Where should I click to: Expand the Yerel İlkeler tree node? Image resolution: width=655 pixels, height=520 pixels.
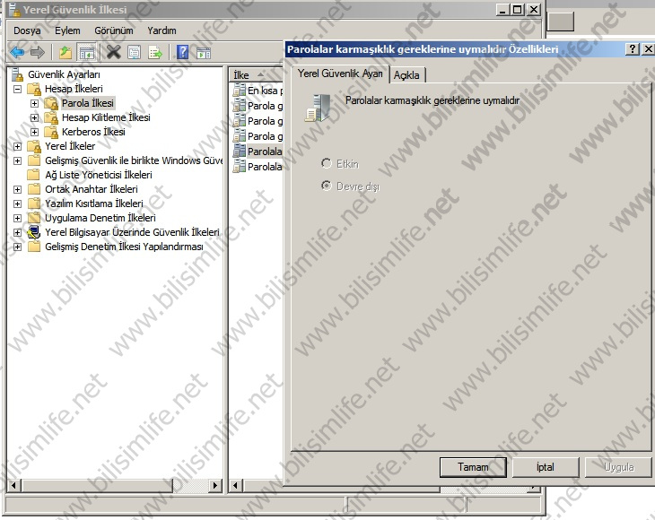tap(18, 146)
